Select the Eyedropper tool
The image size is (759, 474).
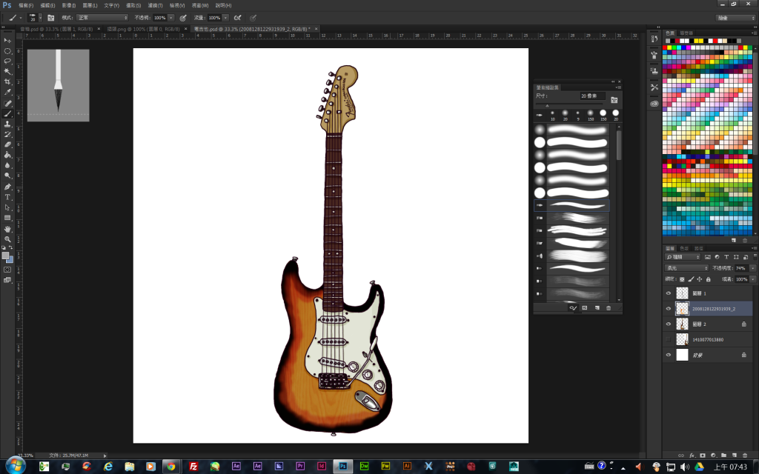(x=7, y=93)
